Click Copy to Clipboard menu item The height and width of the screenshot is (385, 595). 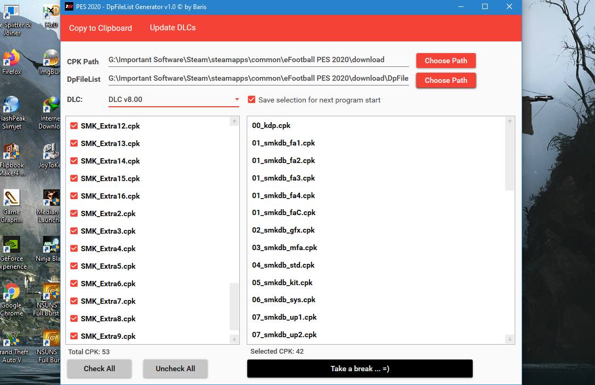[100, 28]
